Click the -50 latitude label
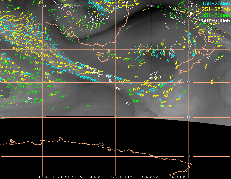Image resolution: width=231 pixels, height=179 pixels. 188,82
